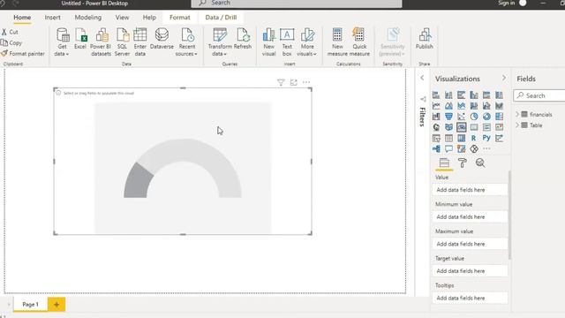Collapse the Visualizations pane with the chevron
This screenshot has width=565, height=318.
tap(504, 79)
